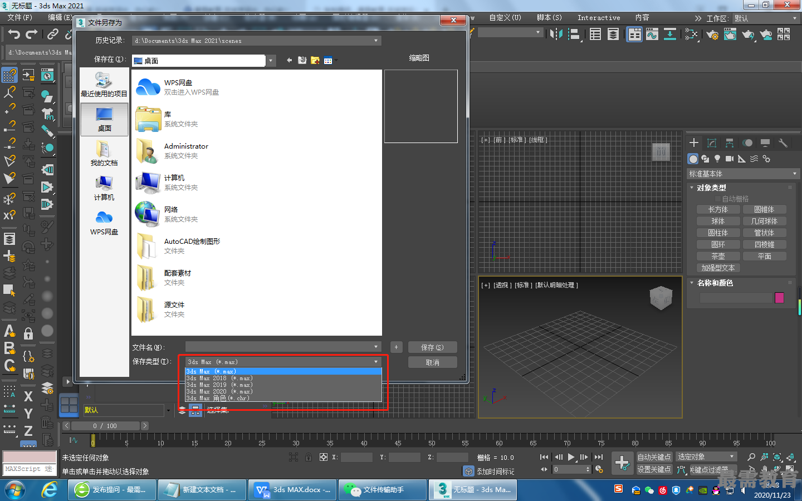The image size is (802, 501).
Task: Open the Curve Editor icon
Action: click(x=652, y=35)
